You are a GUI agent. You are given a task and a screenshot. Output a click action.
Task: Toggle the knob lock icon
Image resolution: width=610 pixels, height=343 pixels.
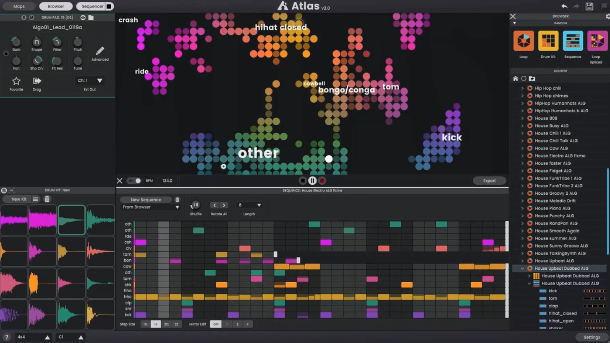[6, 53]
